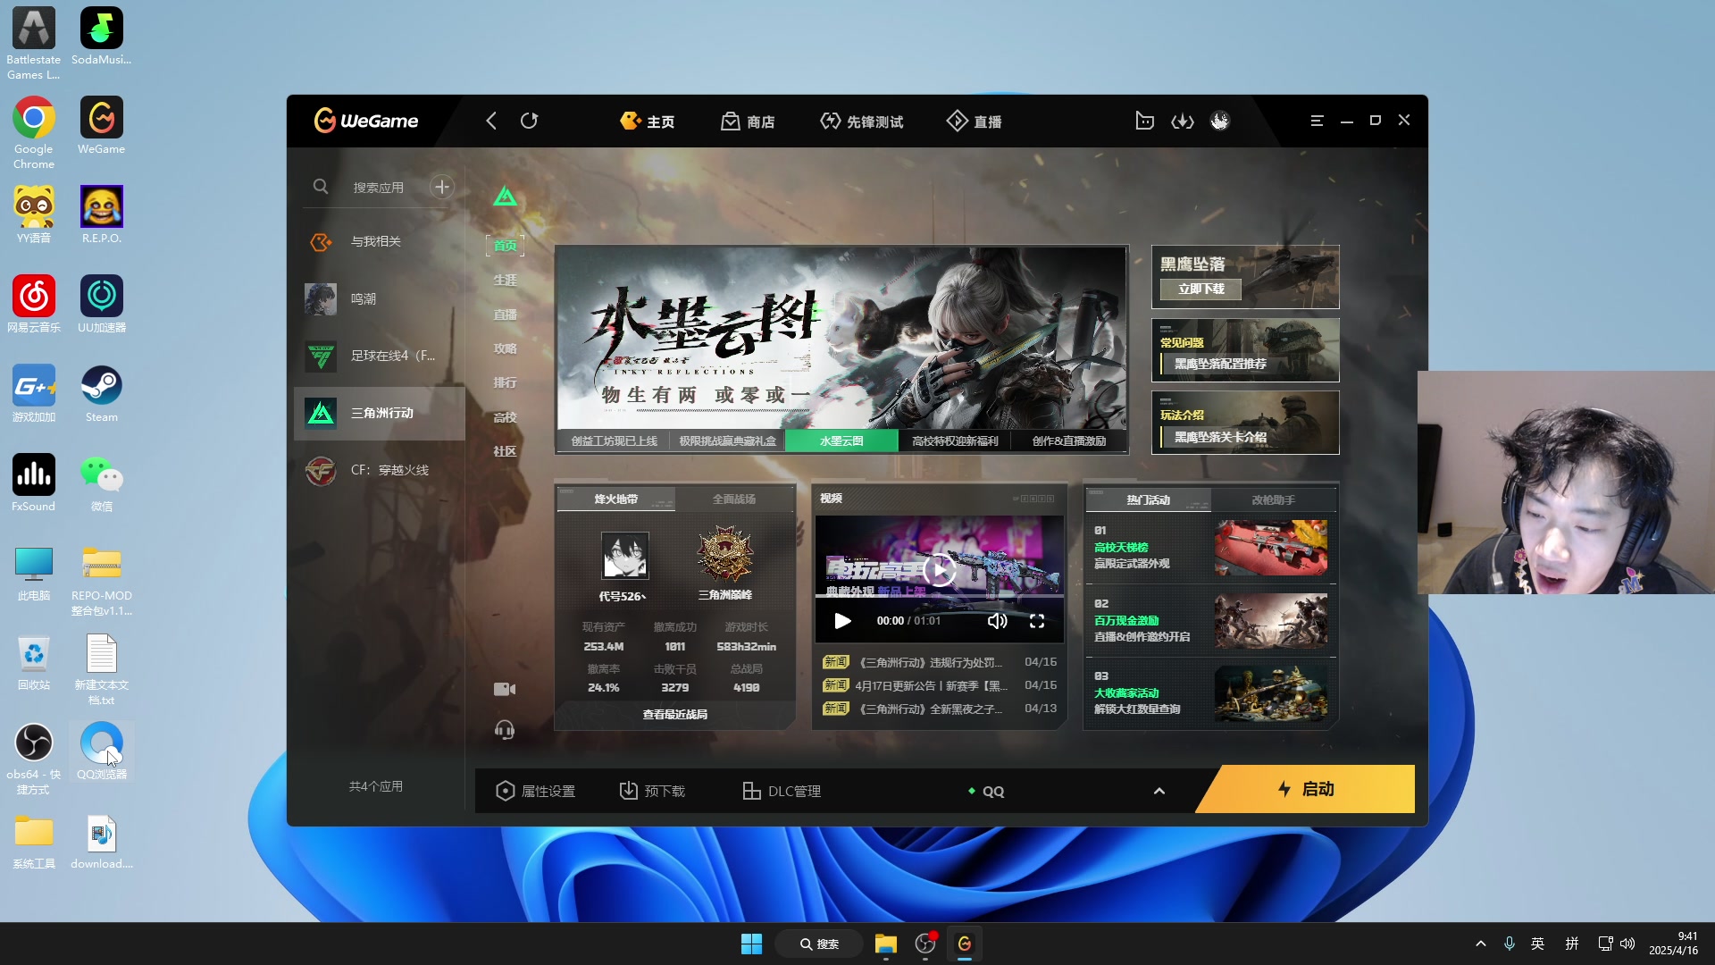Select the 创益工坊现已上线 banner tab
This screenshot has height=965, width=1715.
point(615,441)
